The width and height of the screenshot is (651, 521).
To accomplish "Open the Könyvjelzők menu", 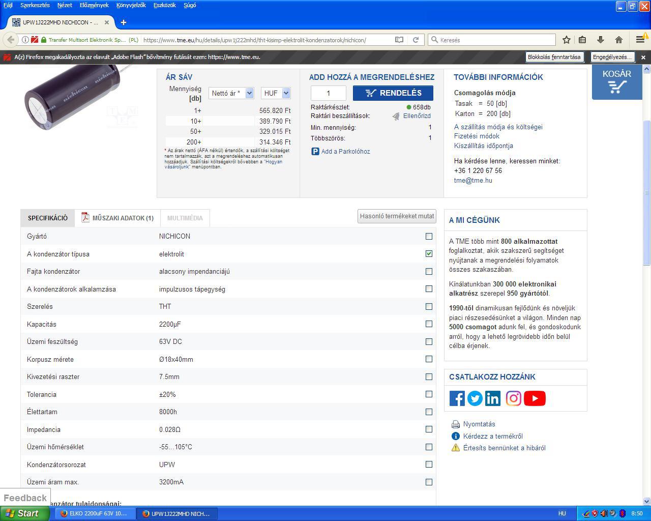I will (x=131, y=5).
